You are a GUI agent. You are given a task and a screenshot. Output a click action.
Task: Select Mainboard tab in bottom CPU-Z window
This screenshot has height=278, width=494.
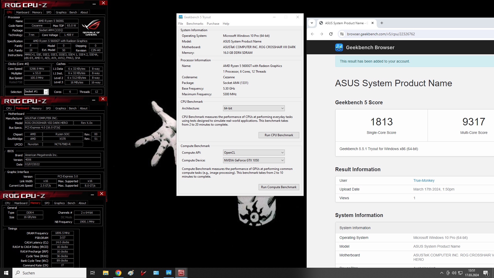point(21,203)
